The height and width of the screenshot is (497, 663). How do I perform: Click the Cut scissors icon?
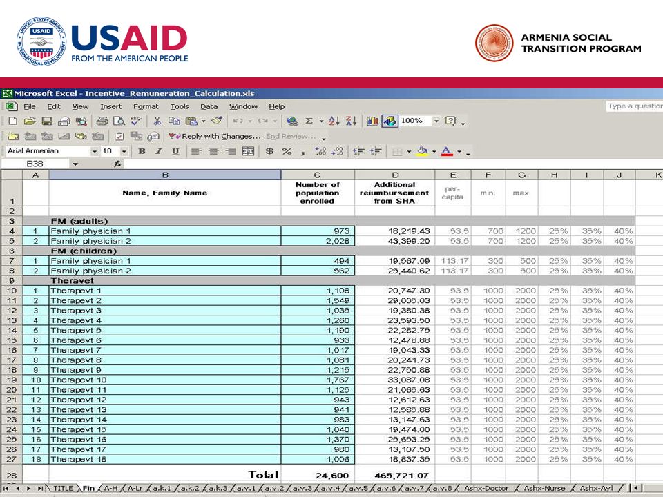pyautogui.click(x=157, y=121)
